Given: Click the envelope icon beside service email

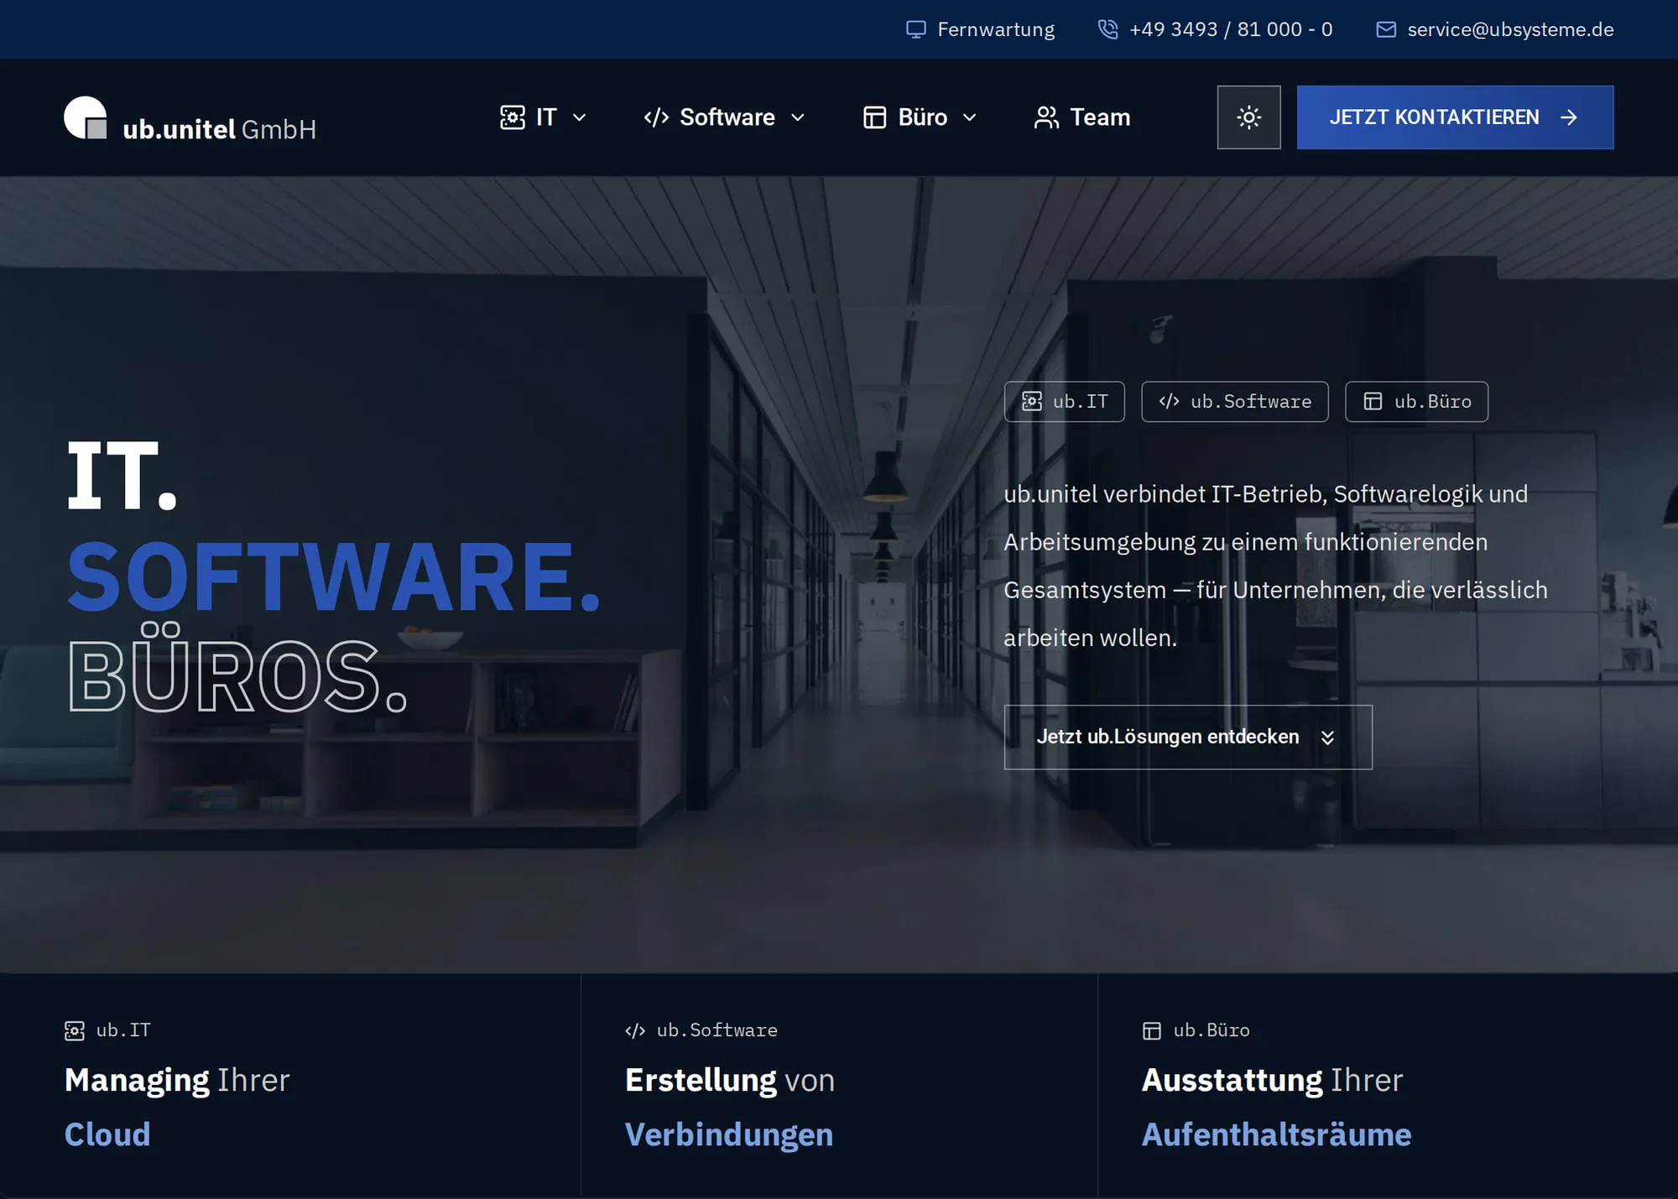Looking at the screenshot, I should click(1386, 29).
